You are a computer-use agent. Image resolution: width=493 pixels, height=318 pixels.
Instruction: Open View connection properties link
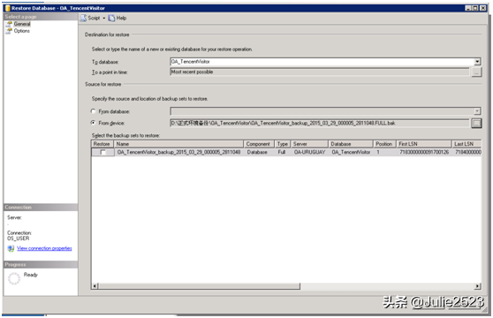(x=44, y=248)
